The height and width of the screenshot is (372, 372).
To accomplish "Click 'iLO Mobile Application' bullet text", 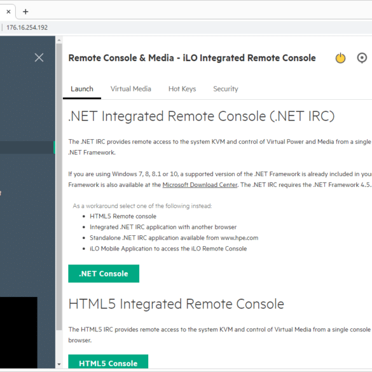I will coord(169,249).
